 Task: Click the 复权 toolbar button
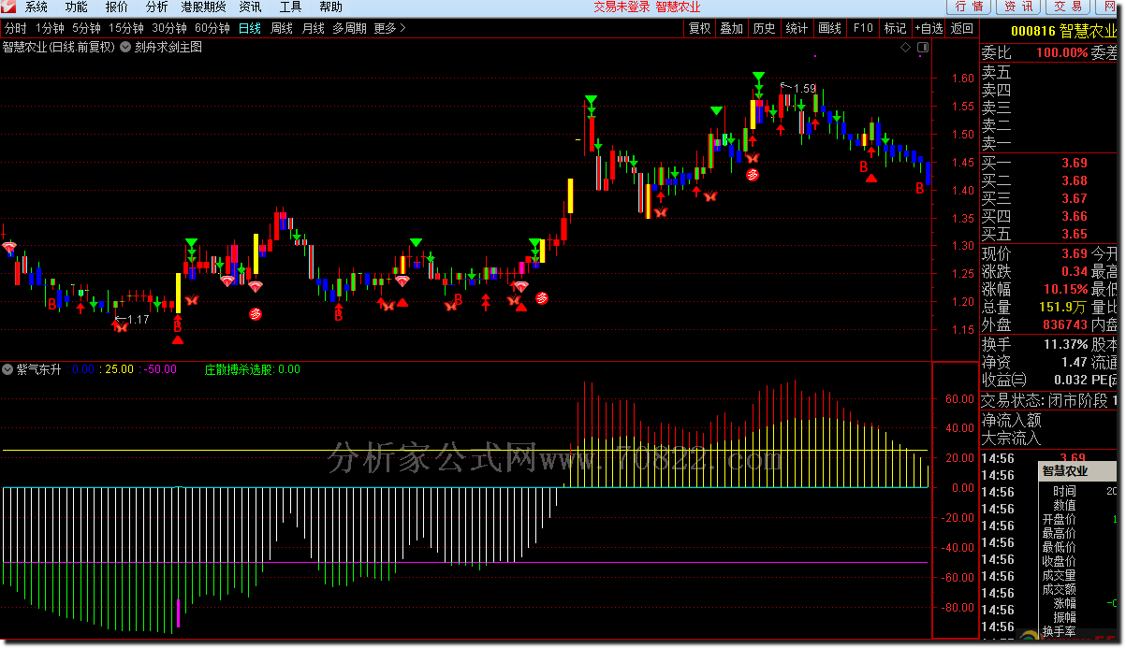tap(699, 28)
